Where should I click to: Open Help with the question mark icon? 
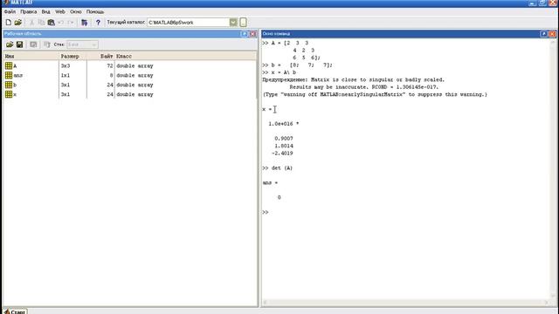pos(98,23)
